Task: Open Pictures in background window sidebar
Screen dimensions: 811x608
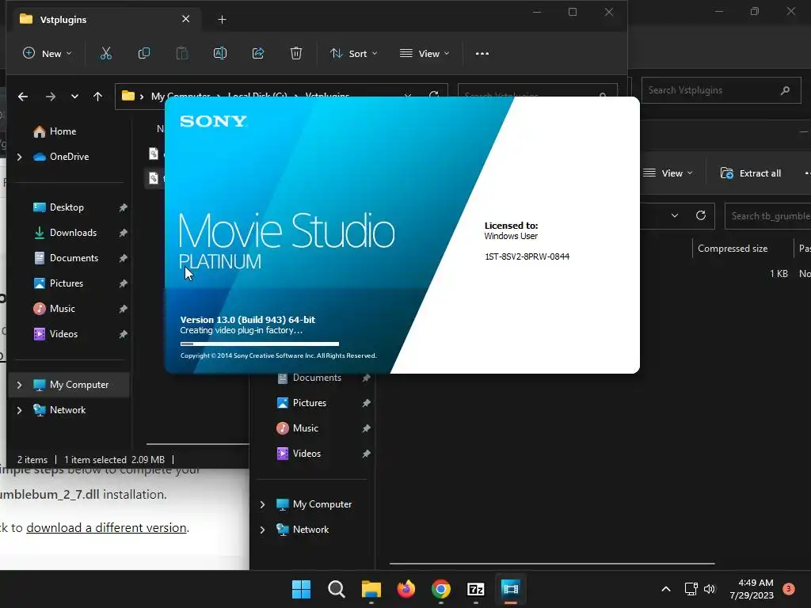Action: (302, 403)
